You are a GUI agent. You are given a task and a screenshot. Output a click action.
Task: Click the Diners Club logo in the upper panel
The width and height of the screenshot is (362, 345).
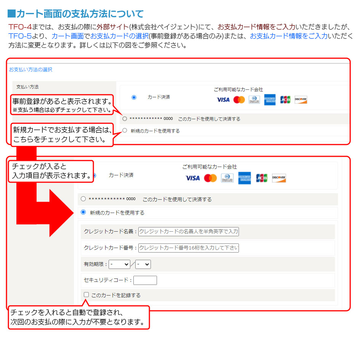(254, 100)
